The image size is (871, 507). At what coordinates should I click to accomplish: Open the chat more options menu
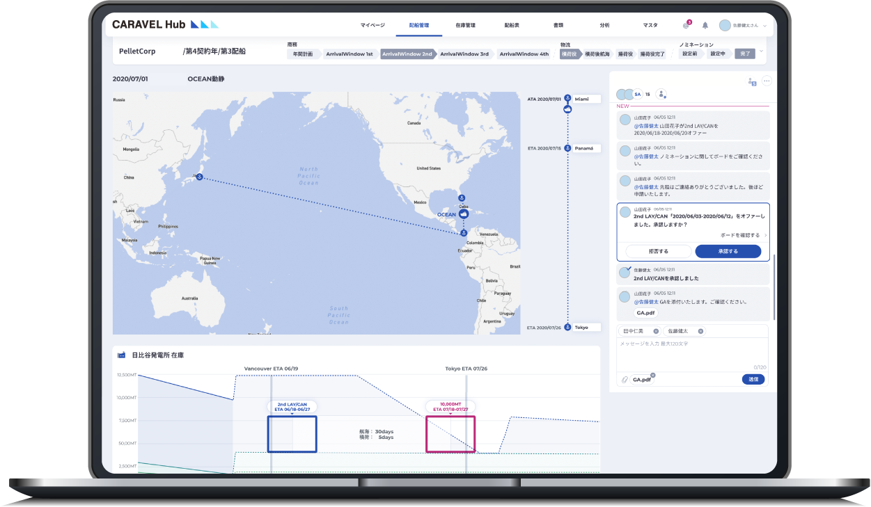point(767,81)
